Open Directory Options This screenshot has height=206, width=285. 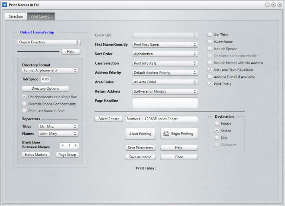[x=45, y=88]
